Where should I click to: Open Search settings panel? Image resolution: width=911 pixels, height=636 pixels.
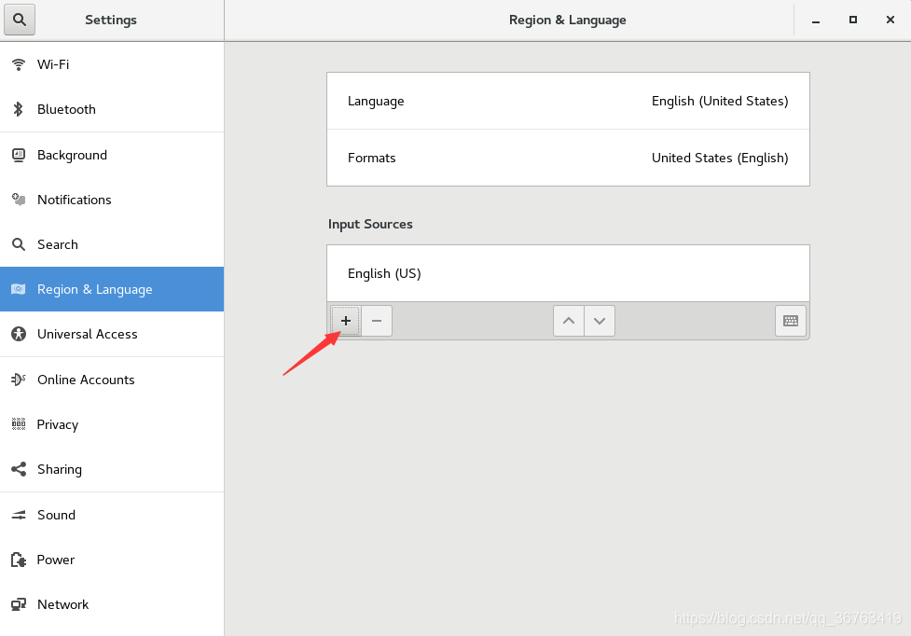click(112, 244)
